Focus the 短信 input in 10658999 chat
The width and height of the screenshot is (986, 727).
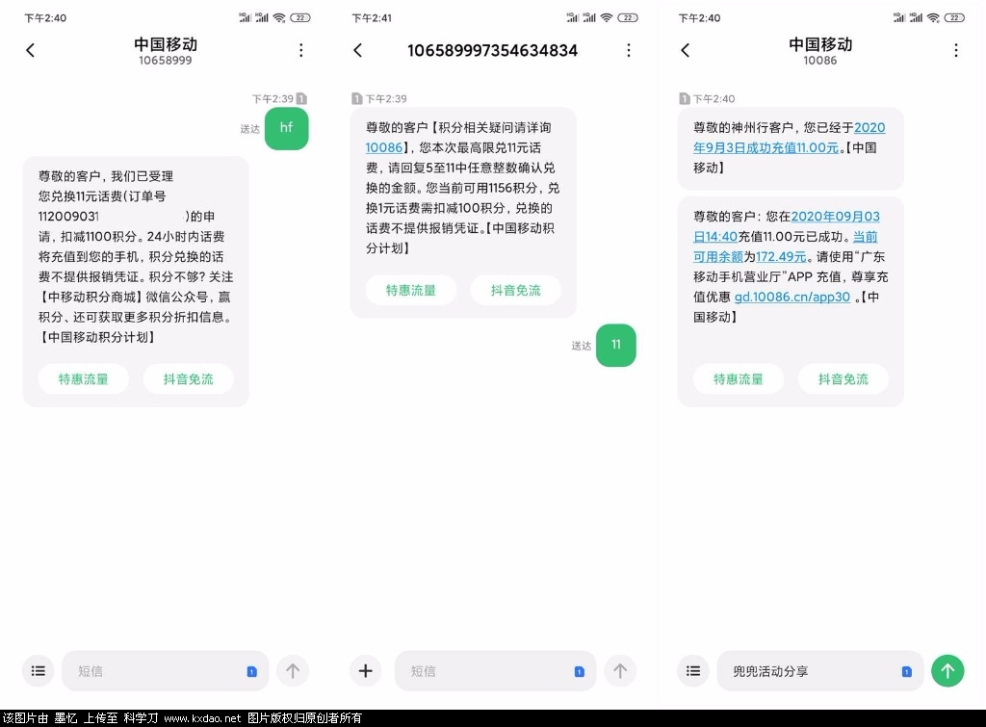pos(166,671)
